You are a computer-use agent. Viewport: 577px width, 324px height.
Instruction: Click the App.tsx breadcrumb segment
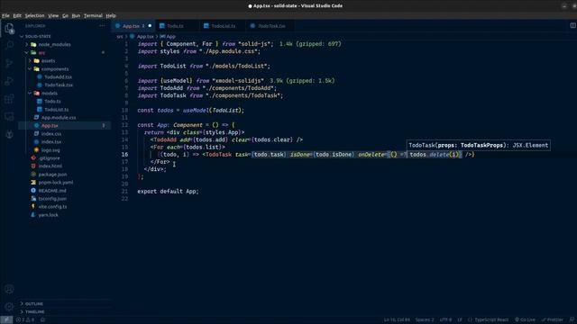(x=145, y=36)
